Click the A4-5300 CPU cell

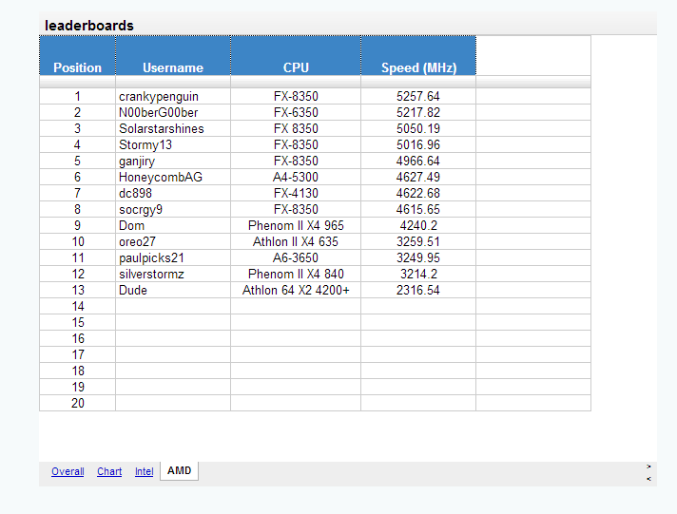[x=296, y=177]
